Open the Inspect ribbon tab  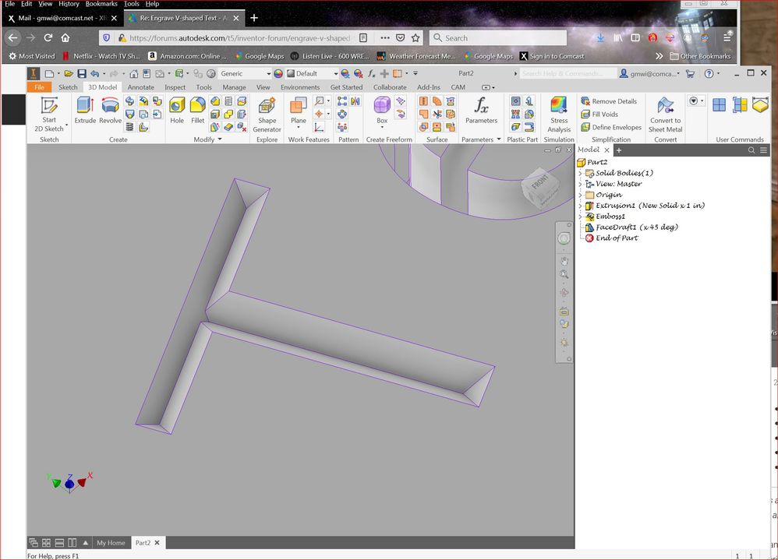(175, 87)
